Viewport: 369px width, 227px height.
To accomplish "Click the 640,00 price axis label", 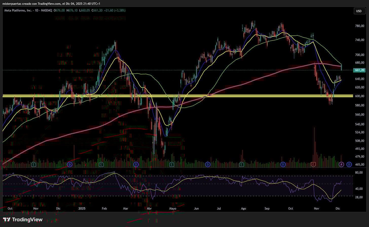I will (x=360, y=79).
